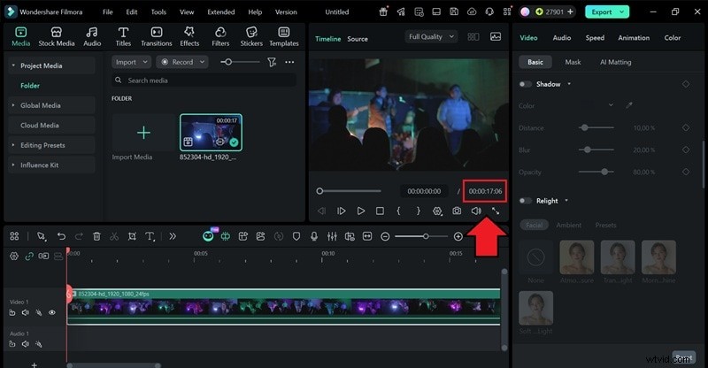
Task: Open the Transitions library
Action: point(157,36)
